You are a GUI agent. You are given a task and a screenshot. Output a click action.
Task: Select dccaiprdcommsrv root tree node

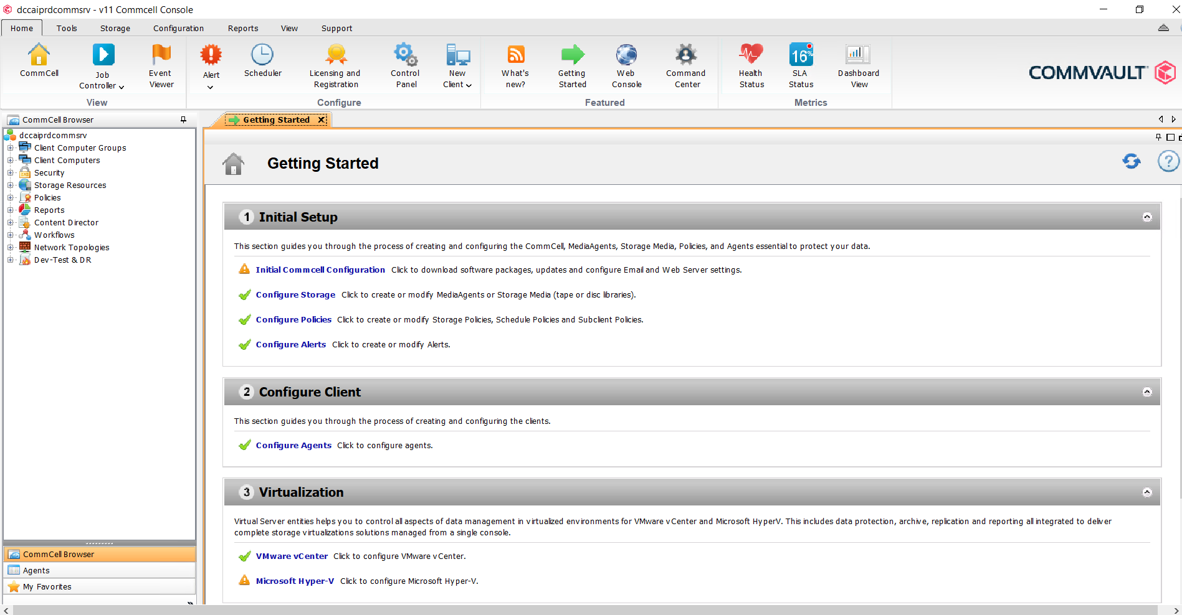(x=53, y=135)
